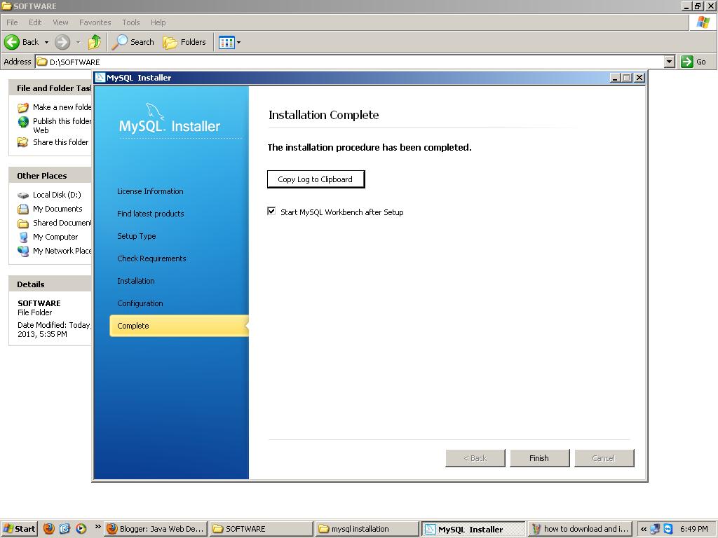Click the Up folder toolbar icon
Viewport: 718px width, 538px height.
(95, 42)
